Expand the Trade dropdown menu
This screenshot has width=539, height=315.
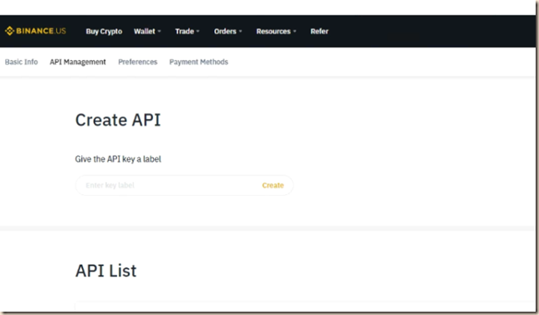tap(187, 31)
